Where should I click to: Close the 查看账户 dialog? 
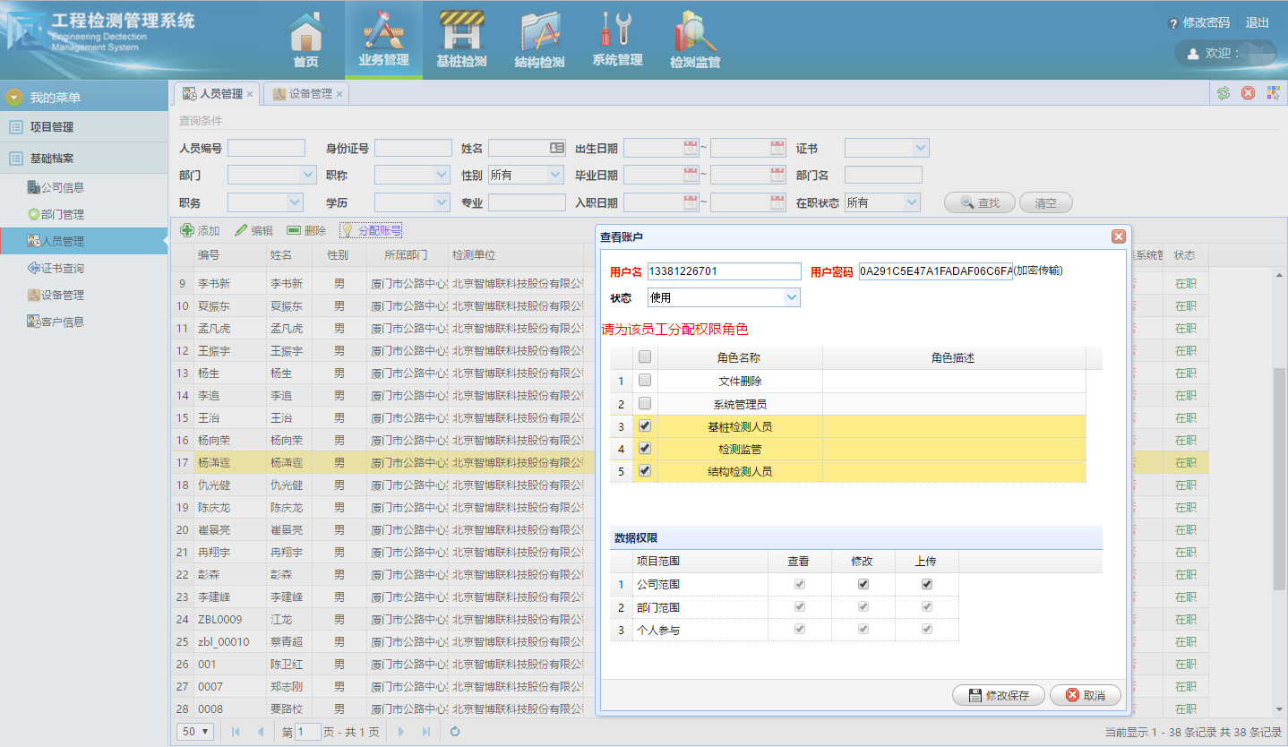pyautogui.click(x=1118, y=236)
